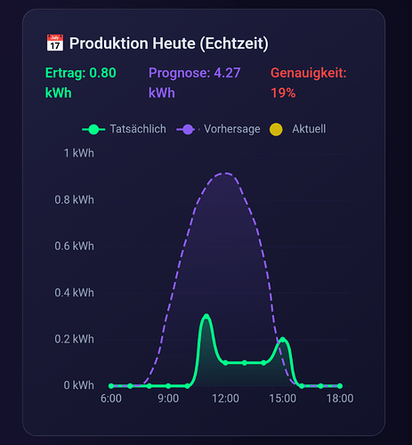Click the 0.6 kWh axis label
412x445 pixels.
click(74, 246)
